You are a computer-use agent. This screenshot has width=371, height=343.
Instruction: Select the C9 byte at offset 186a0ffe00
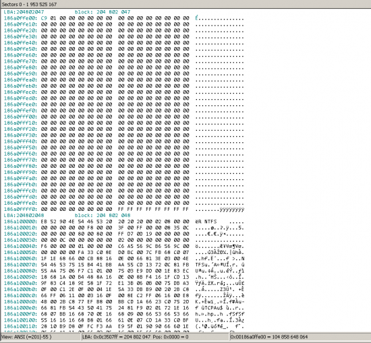coord(44,18)
